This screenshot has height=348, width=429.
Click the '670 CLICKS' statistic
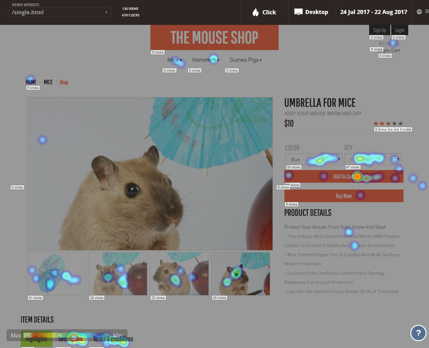pos(131,15)
